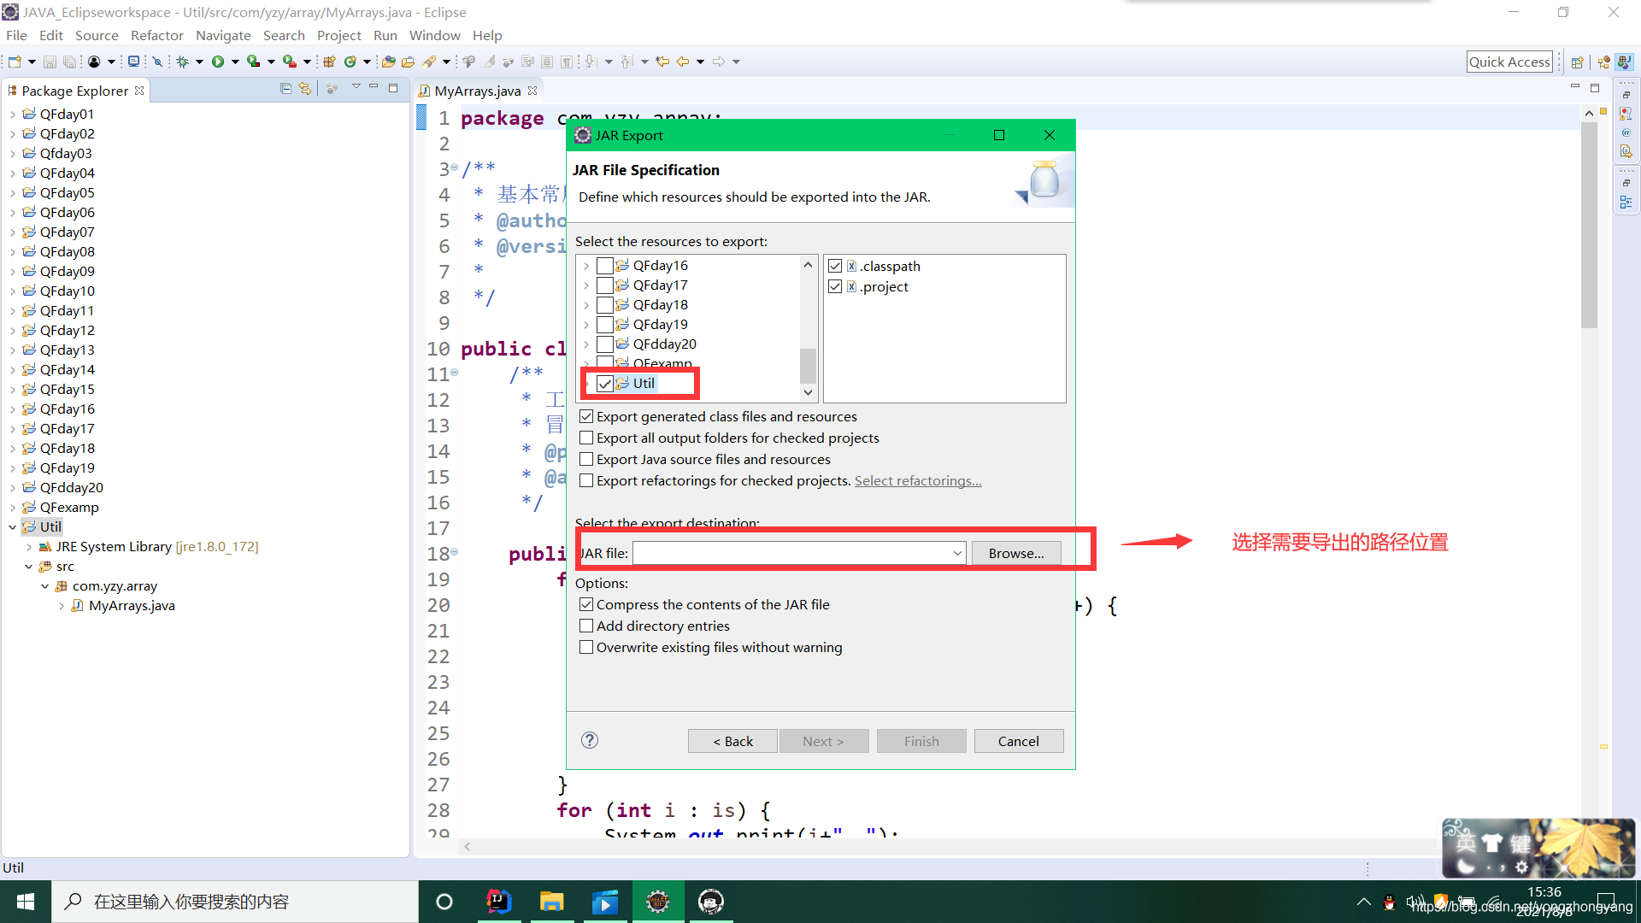Collapse the Util project in Package Explorer
The width and height of the screenshot is (1641, 923).
tap(12, 527)
